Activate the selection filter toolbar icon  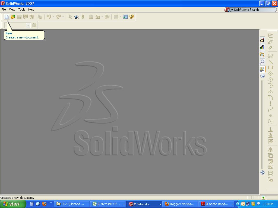[76, 17]
